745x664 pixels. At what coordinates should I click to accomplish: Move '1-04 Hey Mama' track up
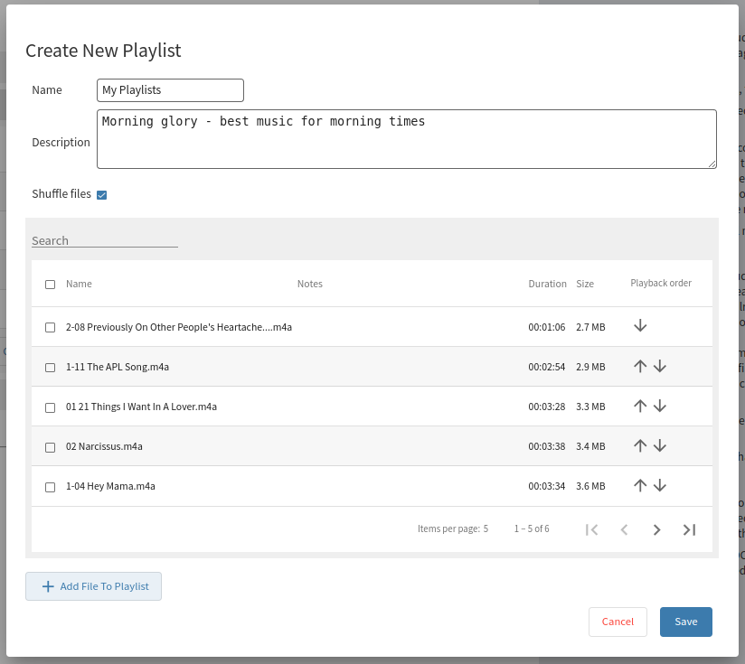point(640,485)
